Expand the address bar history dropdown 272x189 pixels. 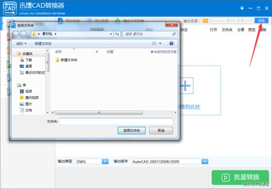111,34
